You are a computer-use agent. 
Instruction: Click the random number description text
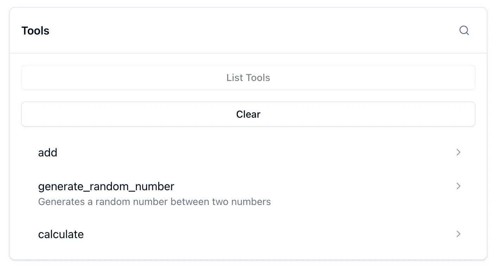point(154,201)
